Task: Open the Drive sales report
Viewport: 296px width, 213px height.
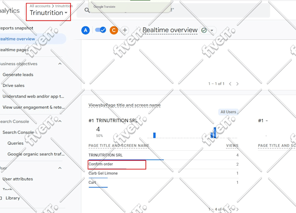Action: click(13, 85)
